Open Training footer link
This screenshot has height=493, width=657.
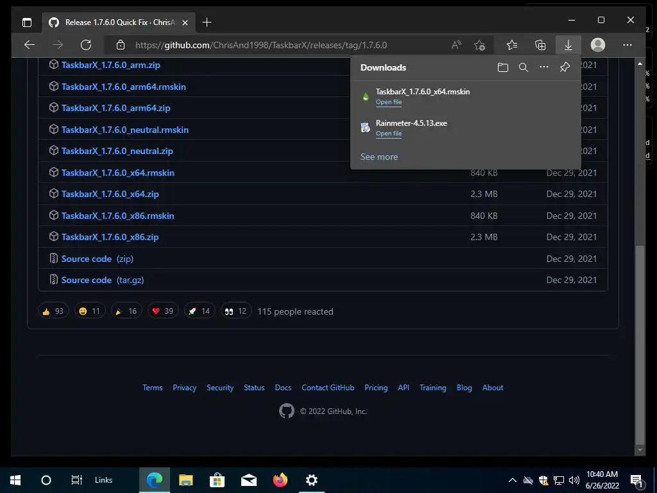click(433, 388)
